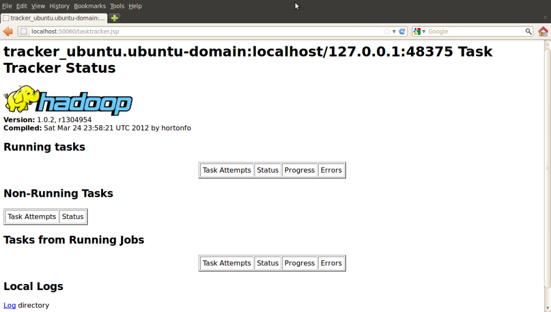Select the tracker_ubuntu.ubuntu-domain tab

click(x=54, y=17)
